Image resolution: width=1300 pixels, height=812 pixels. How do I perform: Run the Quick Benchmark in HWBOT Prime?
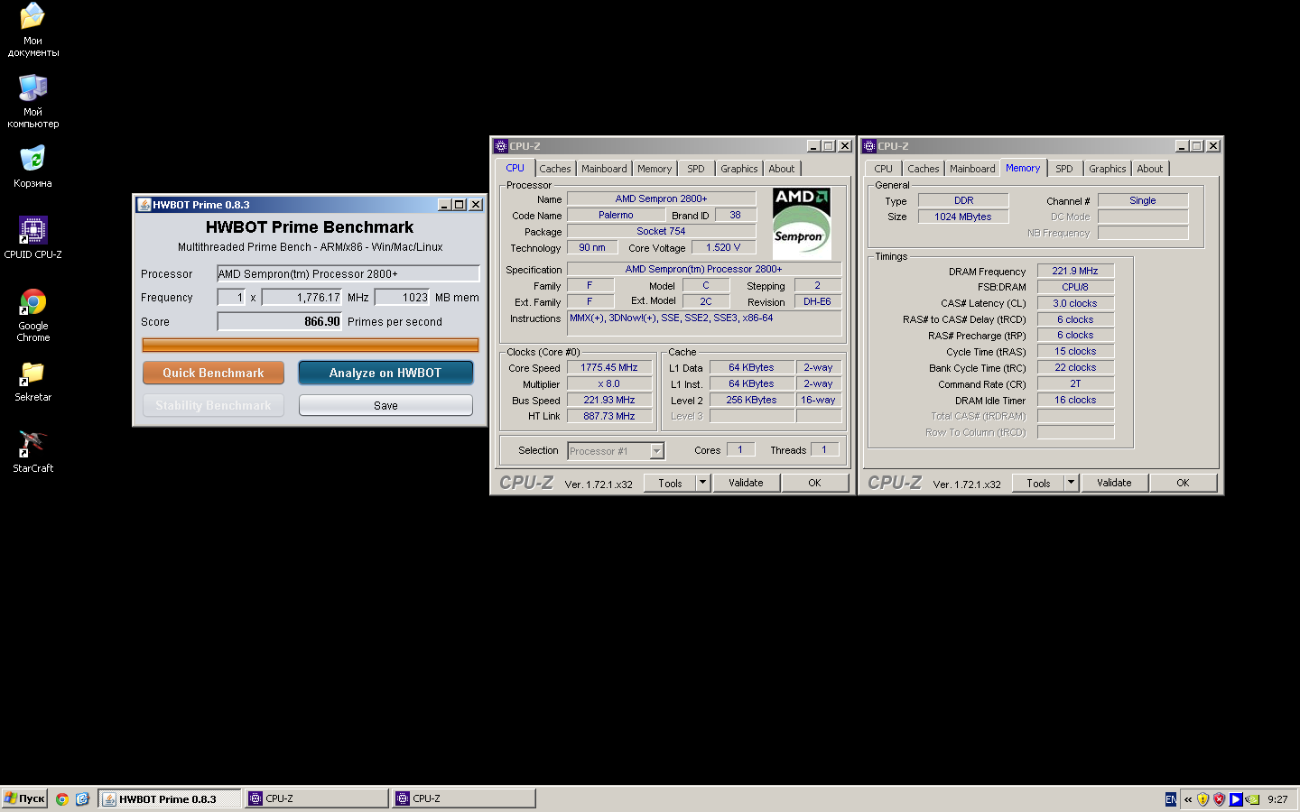tap(213, 373)
